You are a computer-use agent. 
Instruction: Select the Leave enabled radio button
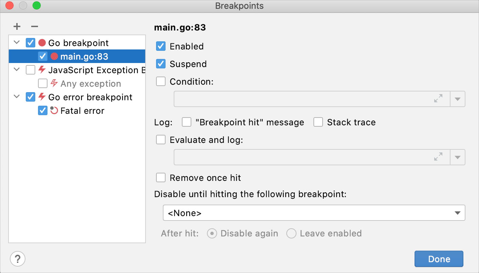(x=291, y=233)
